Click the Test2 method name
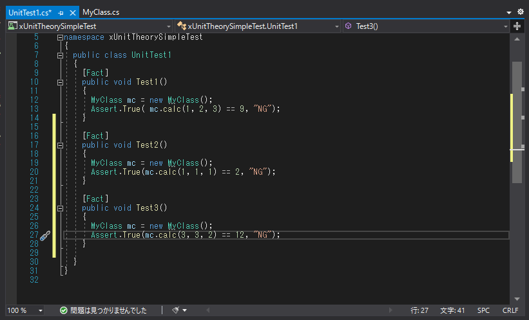 (x=147, y=145)
